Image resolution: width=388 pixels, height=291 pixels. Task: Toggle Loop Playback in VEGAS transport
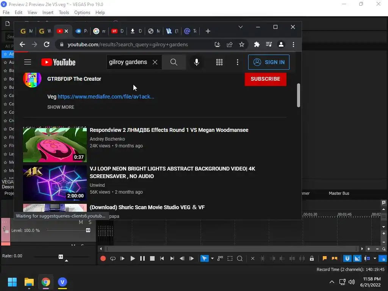pos(113,258)
